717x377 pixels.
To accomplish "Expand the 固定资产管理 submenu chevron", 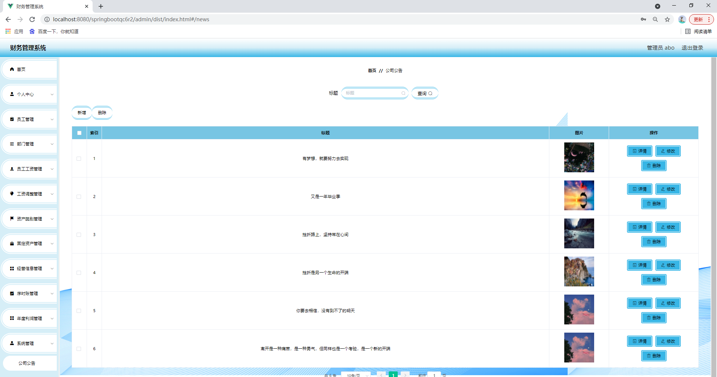I will 52,244.
